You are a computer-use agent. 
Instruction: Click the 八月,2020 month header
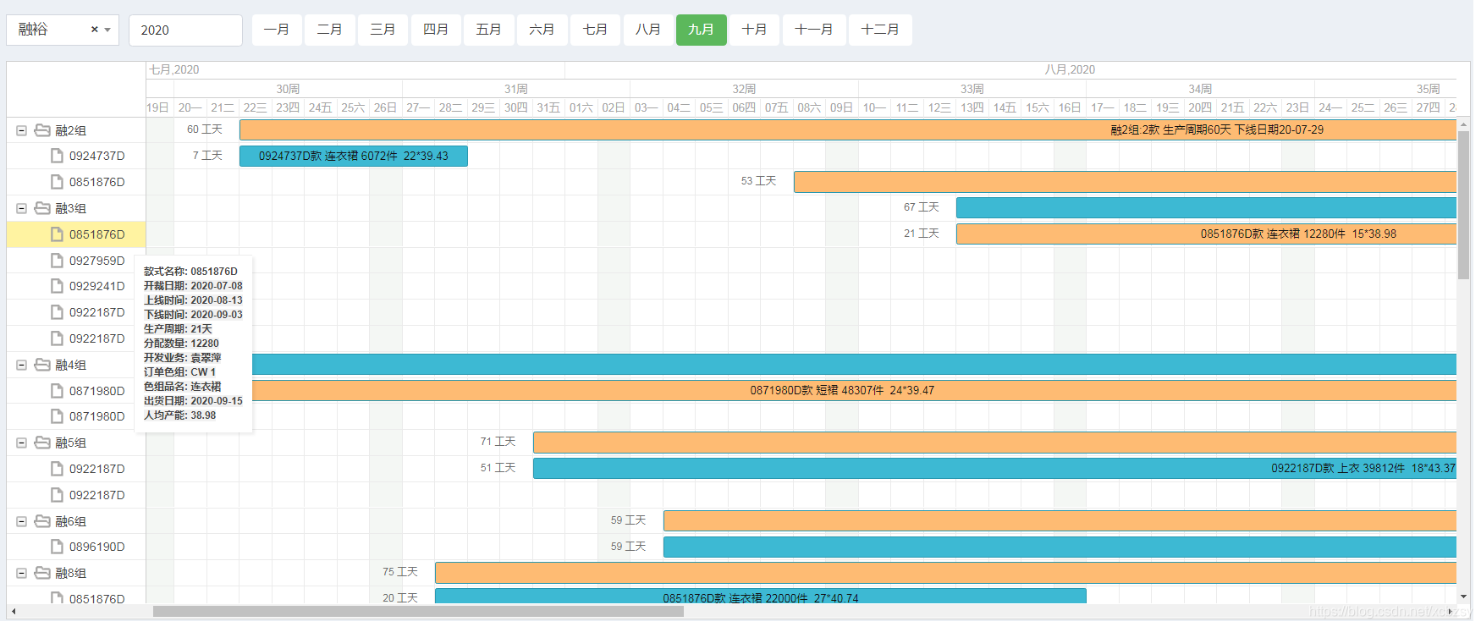[x=1070, y=69]
